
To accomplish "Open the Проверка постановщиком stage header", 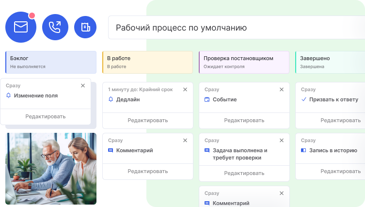I will coord(244,62).
